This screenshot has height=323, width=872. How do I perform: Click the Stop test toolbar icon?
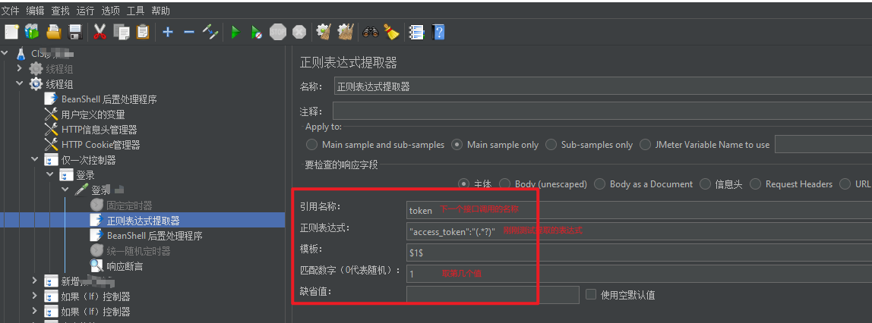[277, 32]
